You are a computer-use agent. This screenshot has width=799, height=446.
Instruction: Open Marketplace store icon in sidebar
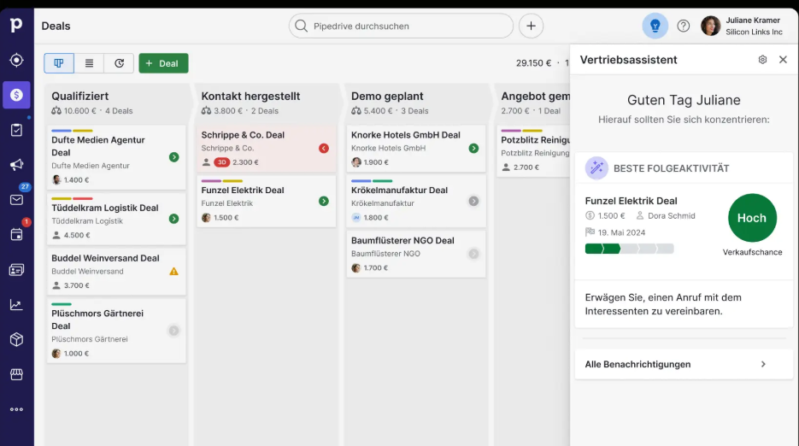[x=16, y=374]
